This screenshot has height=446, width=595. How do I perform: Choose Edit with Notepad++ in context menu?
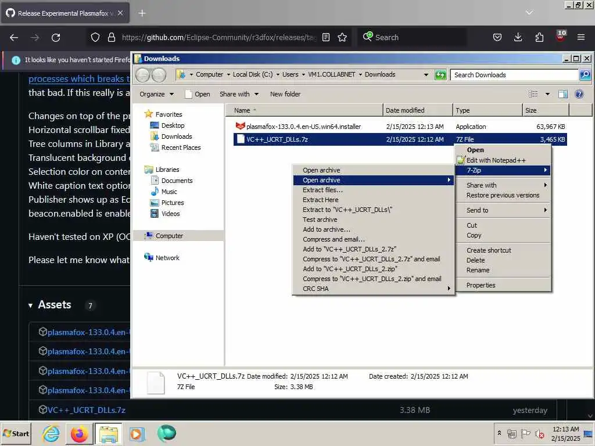[503, 160]
